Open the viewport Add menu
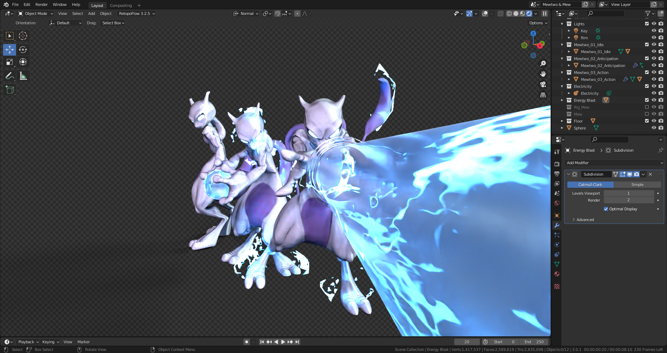The width and height of the screenshot is (667, 353). pyautogui.click(x=91, y=14)
